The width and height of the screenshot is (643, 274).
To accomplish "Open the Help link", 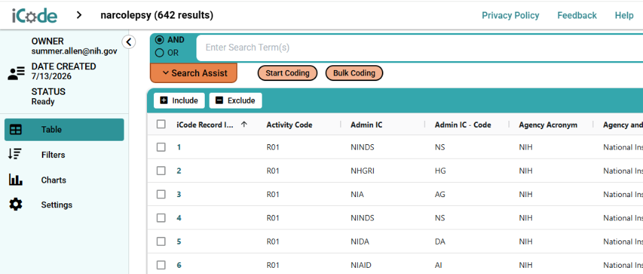I will point(624,16).
